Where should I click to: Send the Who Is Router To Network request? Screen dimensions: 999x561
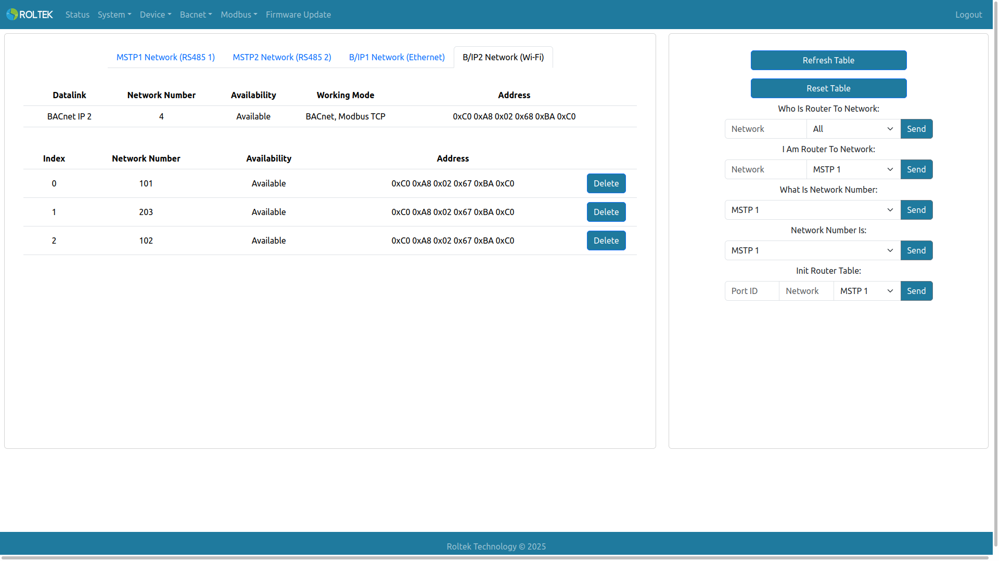click(916, 129)
